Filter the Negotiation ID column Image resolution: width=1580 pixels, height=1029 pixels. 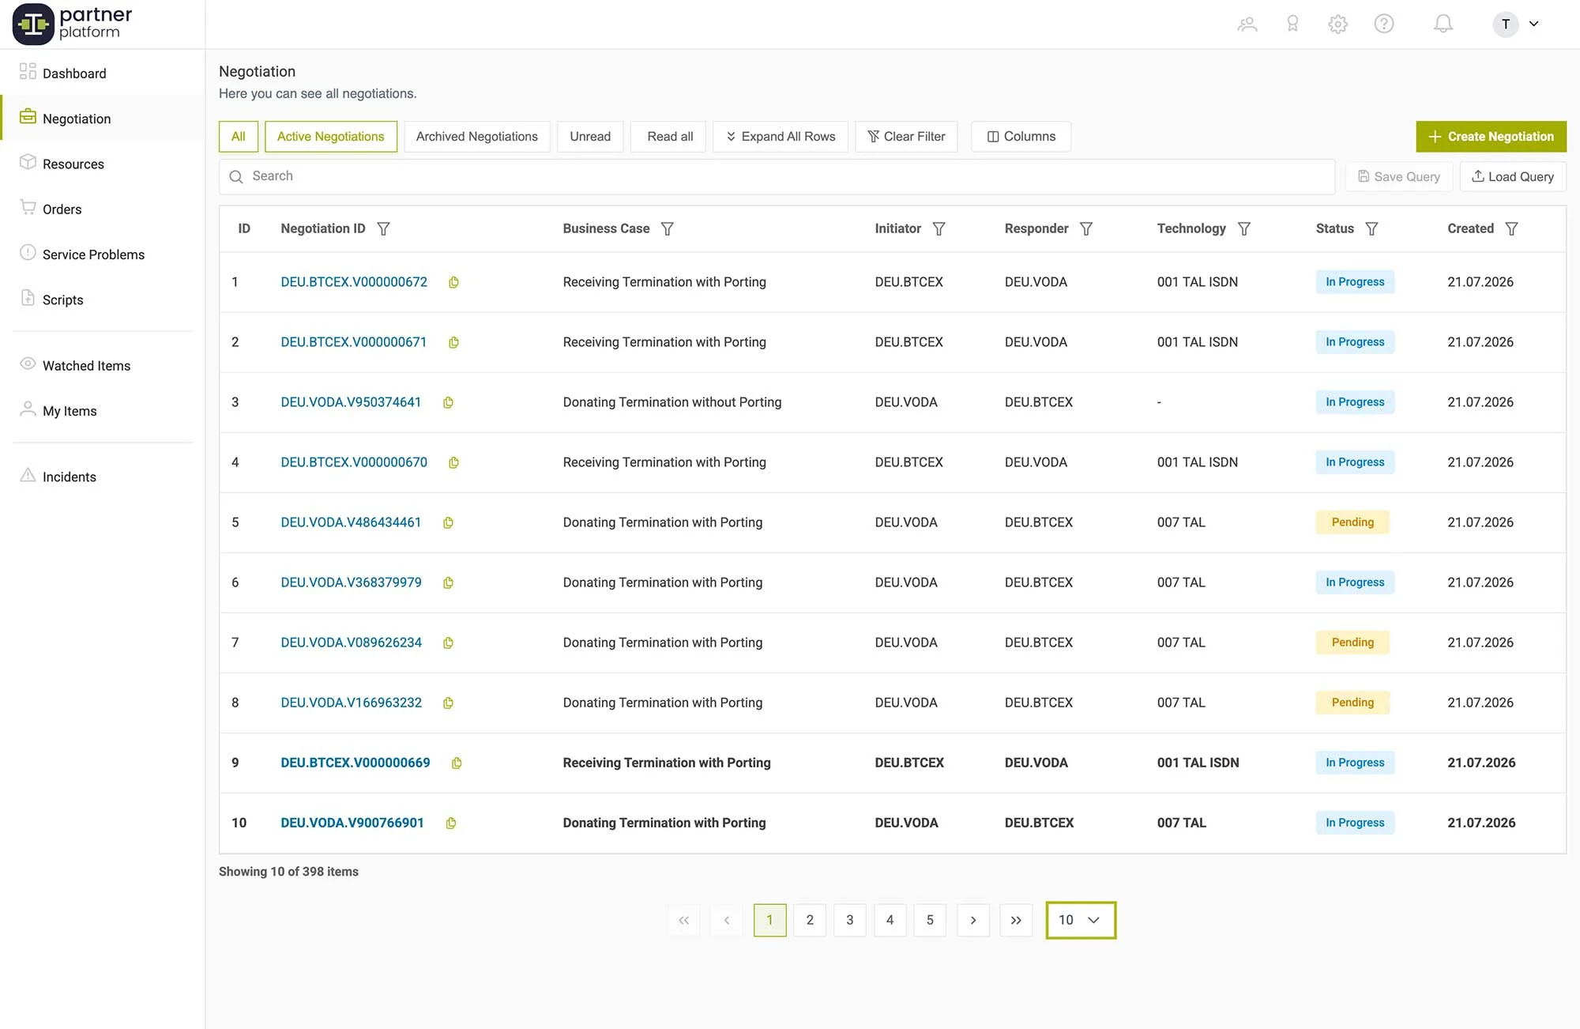point(383,228)
